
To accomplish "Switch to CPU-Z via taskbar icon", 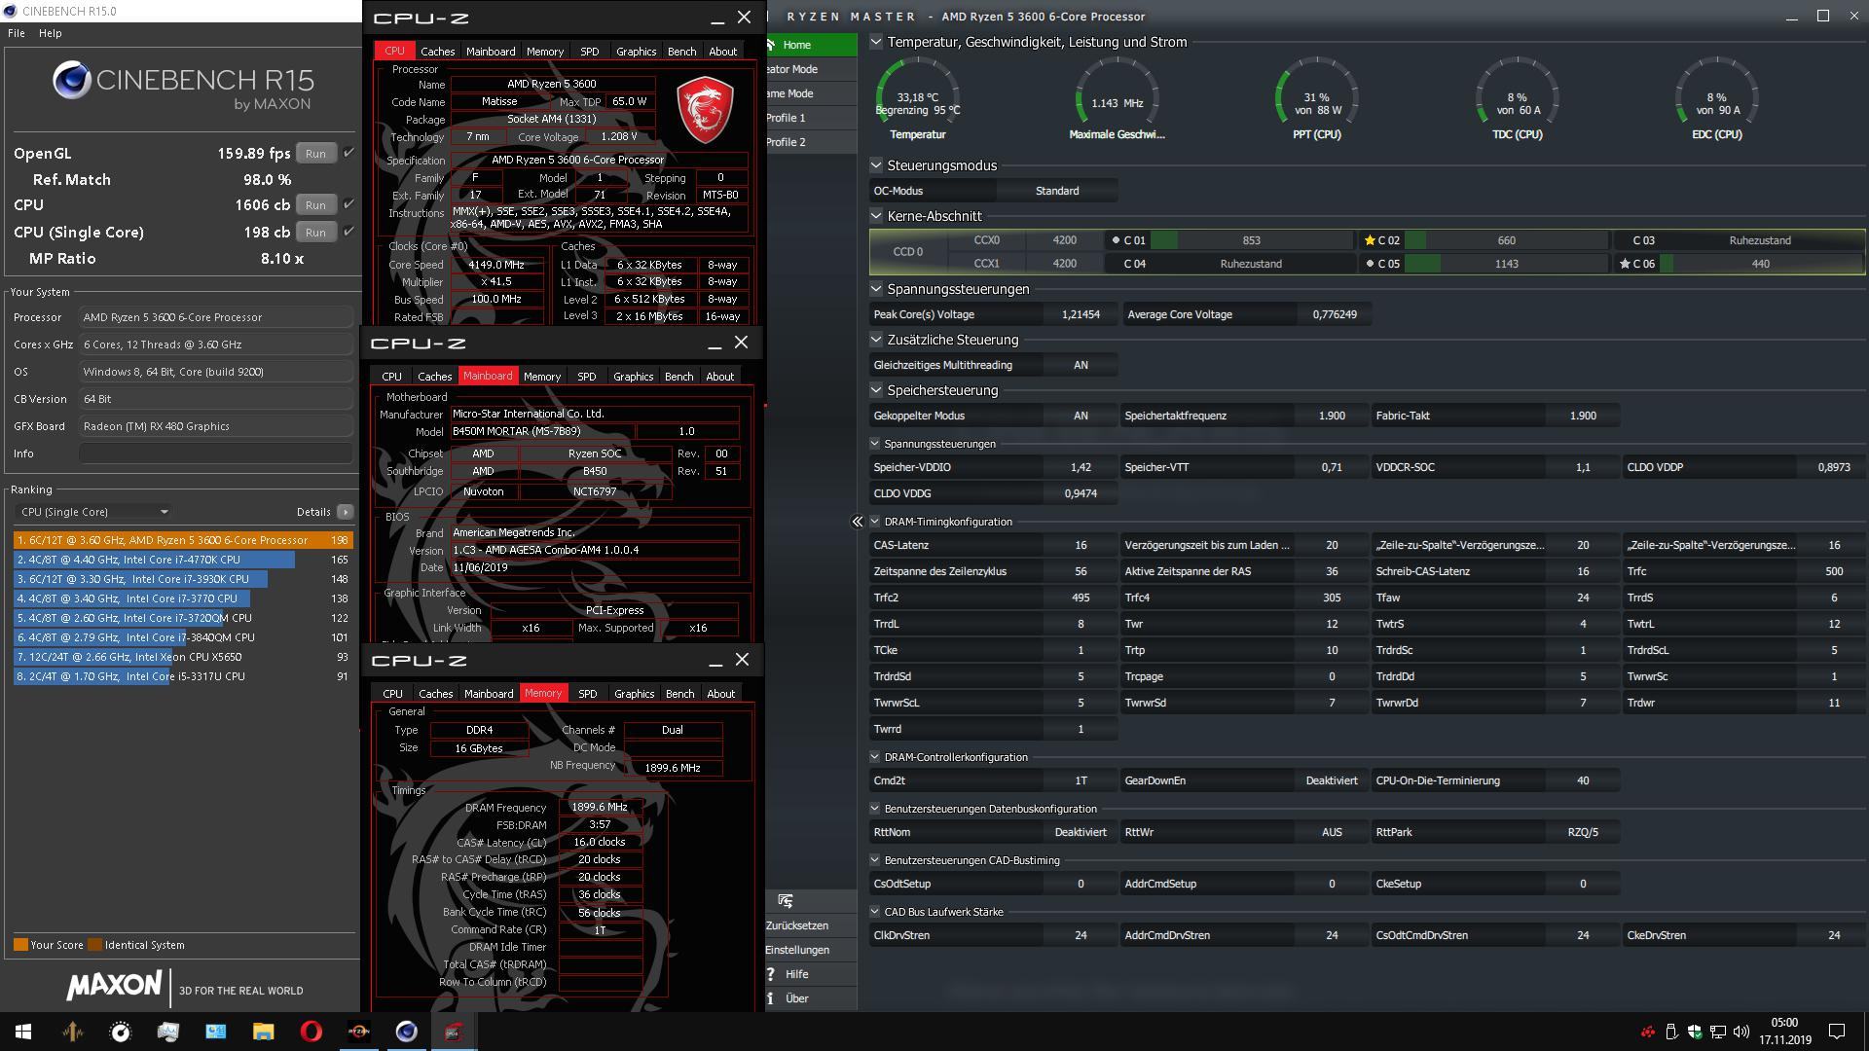I will 454,1032.
